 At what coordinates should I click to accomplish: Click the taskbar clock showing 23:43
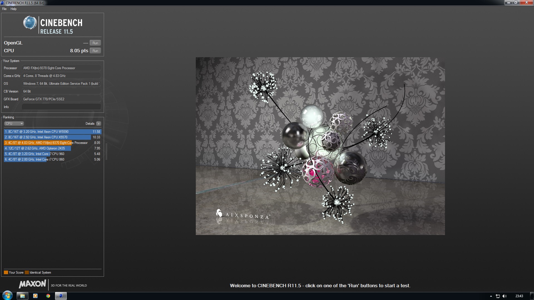(519, 296)
